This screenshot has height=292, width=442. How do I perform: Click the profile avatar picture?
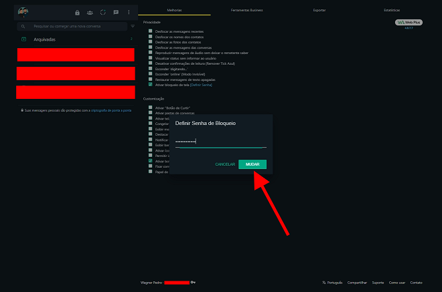point(23,11)
